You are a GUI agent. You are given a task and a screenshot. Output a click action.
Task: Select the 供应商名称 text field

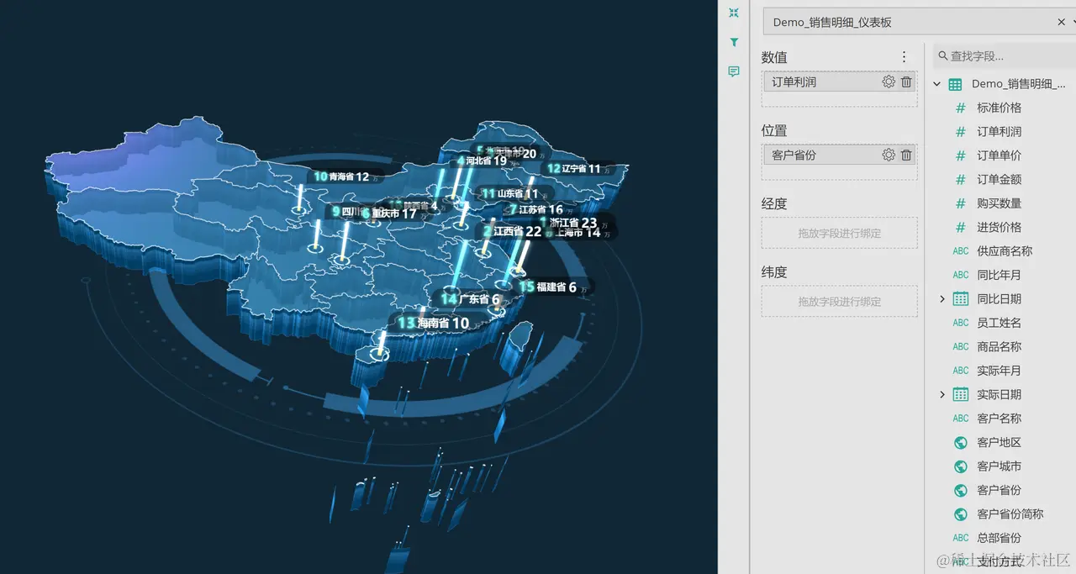[1005, 250]
